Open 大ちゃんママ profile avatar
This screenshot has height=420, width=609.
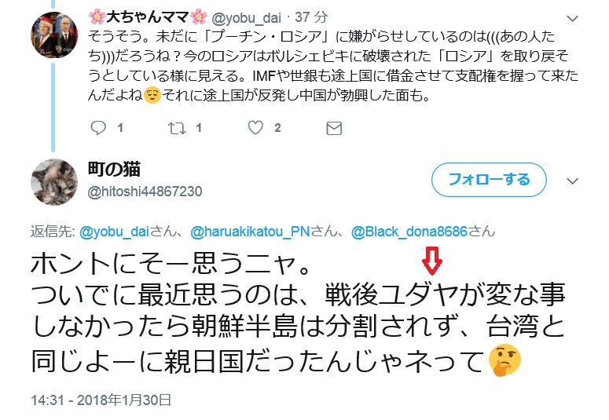pyautogui.click(x=54, y=35)
